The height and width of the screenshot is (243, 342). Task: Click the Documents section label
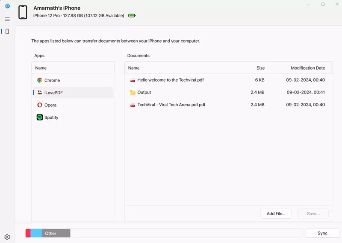(x=138, y=56)
